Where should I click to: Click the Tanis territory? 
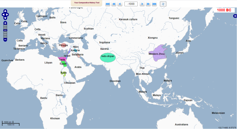pyautogui.click(x=62, y=59)
